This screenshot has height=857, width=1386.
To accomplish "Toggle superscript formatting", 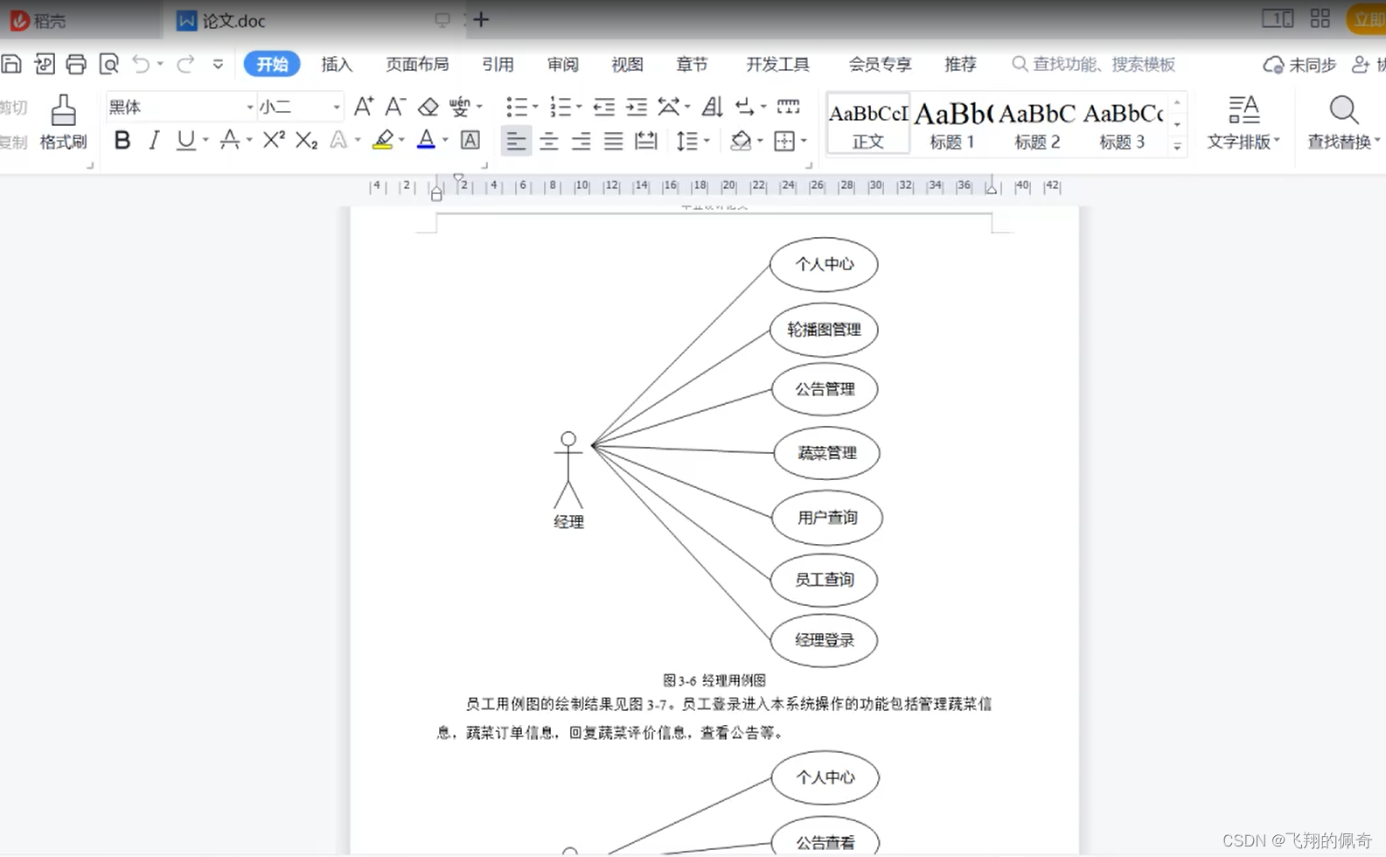I will click(274, 140).
